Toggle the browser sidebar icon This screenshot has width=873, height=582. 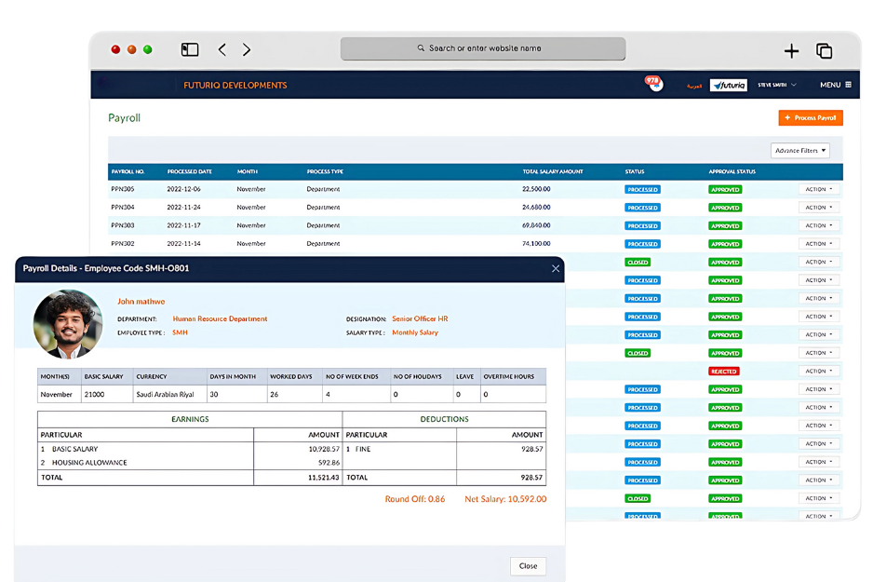tap(190, 49)
